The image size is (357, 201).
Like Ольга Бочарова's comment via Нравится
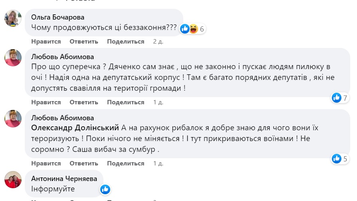[x=46, y=42]
